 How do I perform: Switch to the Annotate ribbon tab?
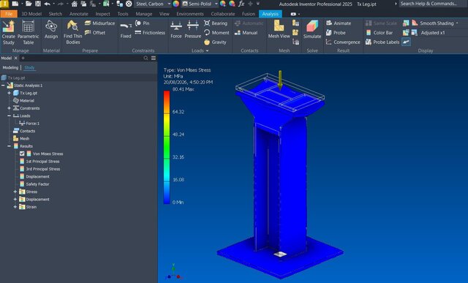pos(79,14)
